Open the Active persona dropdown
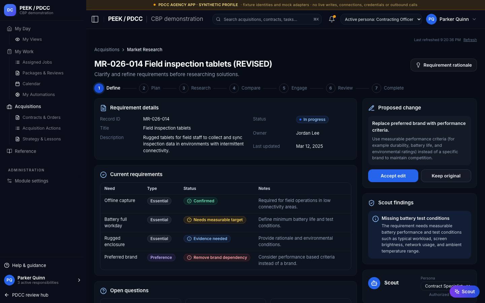Image resolution: width=485 pixels, height=303 pixels. tap(381, 19)
